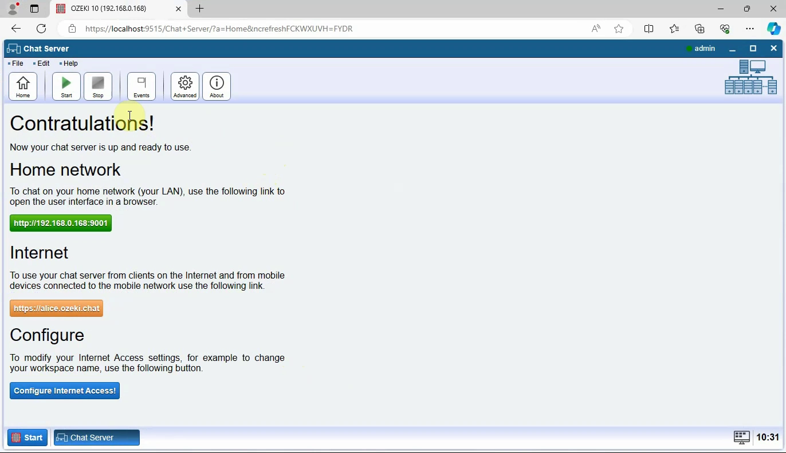The height and width of the screenshot is (453, 786).
Task: Click the Home network heading
Action: 65,170
